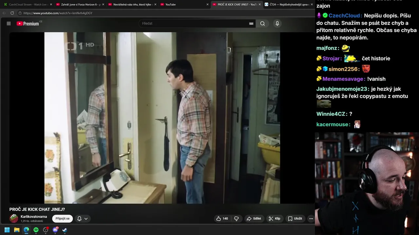419x235 pixels.
Task: Start voice search with microphone
Action: (x=277, y=23)
